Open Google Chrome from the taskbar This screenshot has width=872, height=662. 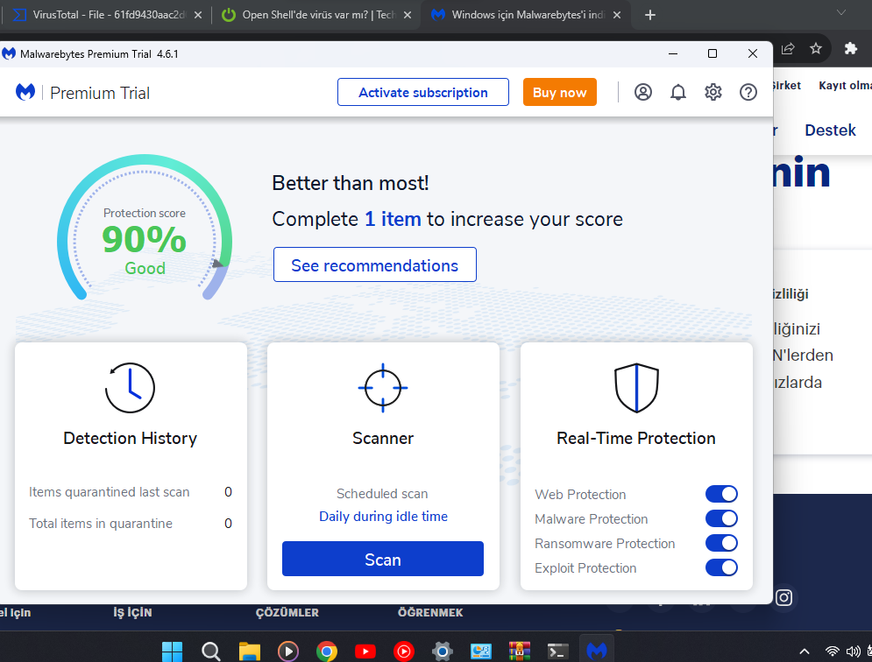tap(326, 651)
